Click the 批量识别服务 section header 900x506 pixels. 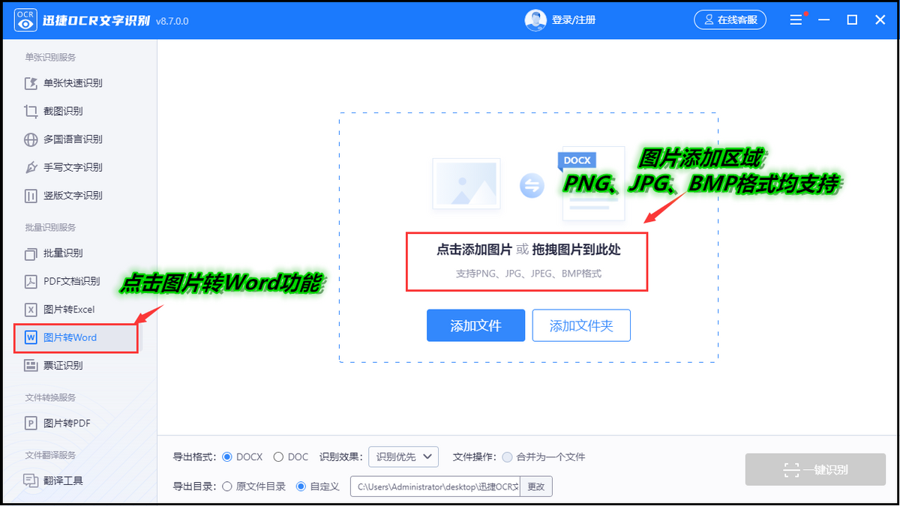coord(50,227)
